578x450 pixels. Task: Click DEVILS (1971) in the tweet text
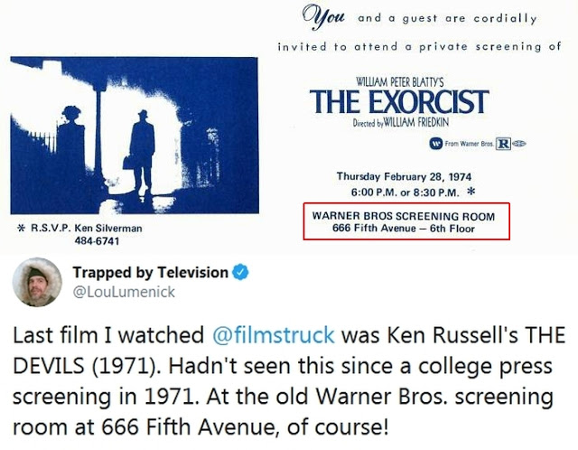click(x=89, y=366)
